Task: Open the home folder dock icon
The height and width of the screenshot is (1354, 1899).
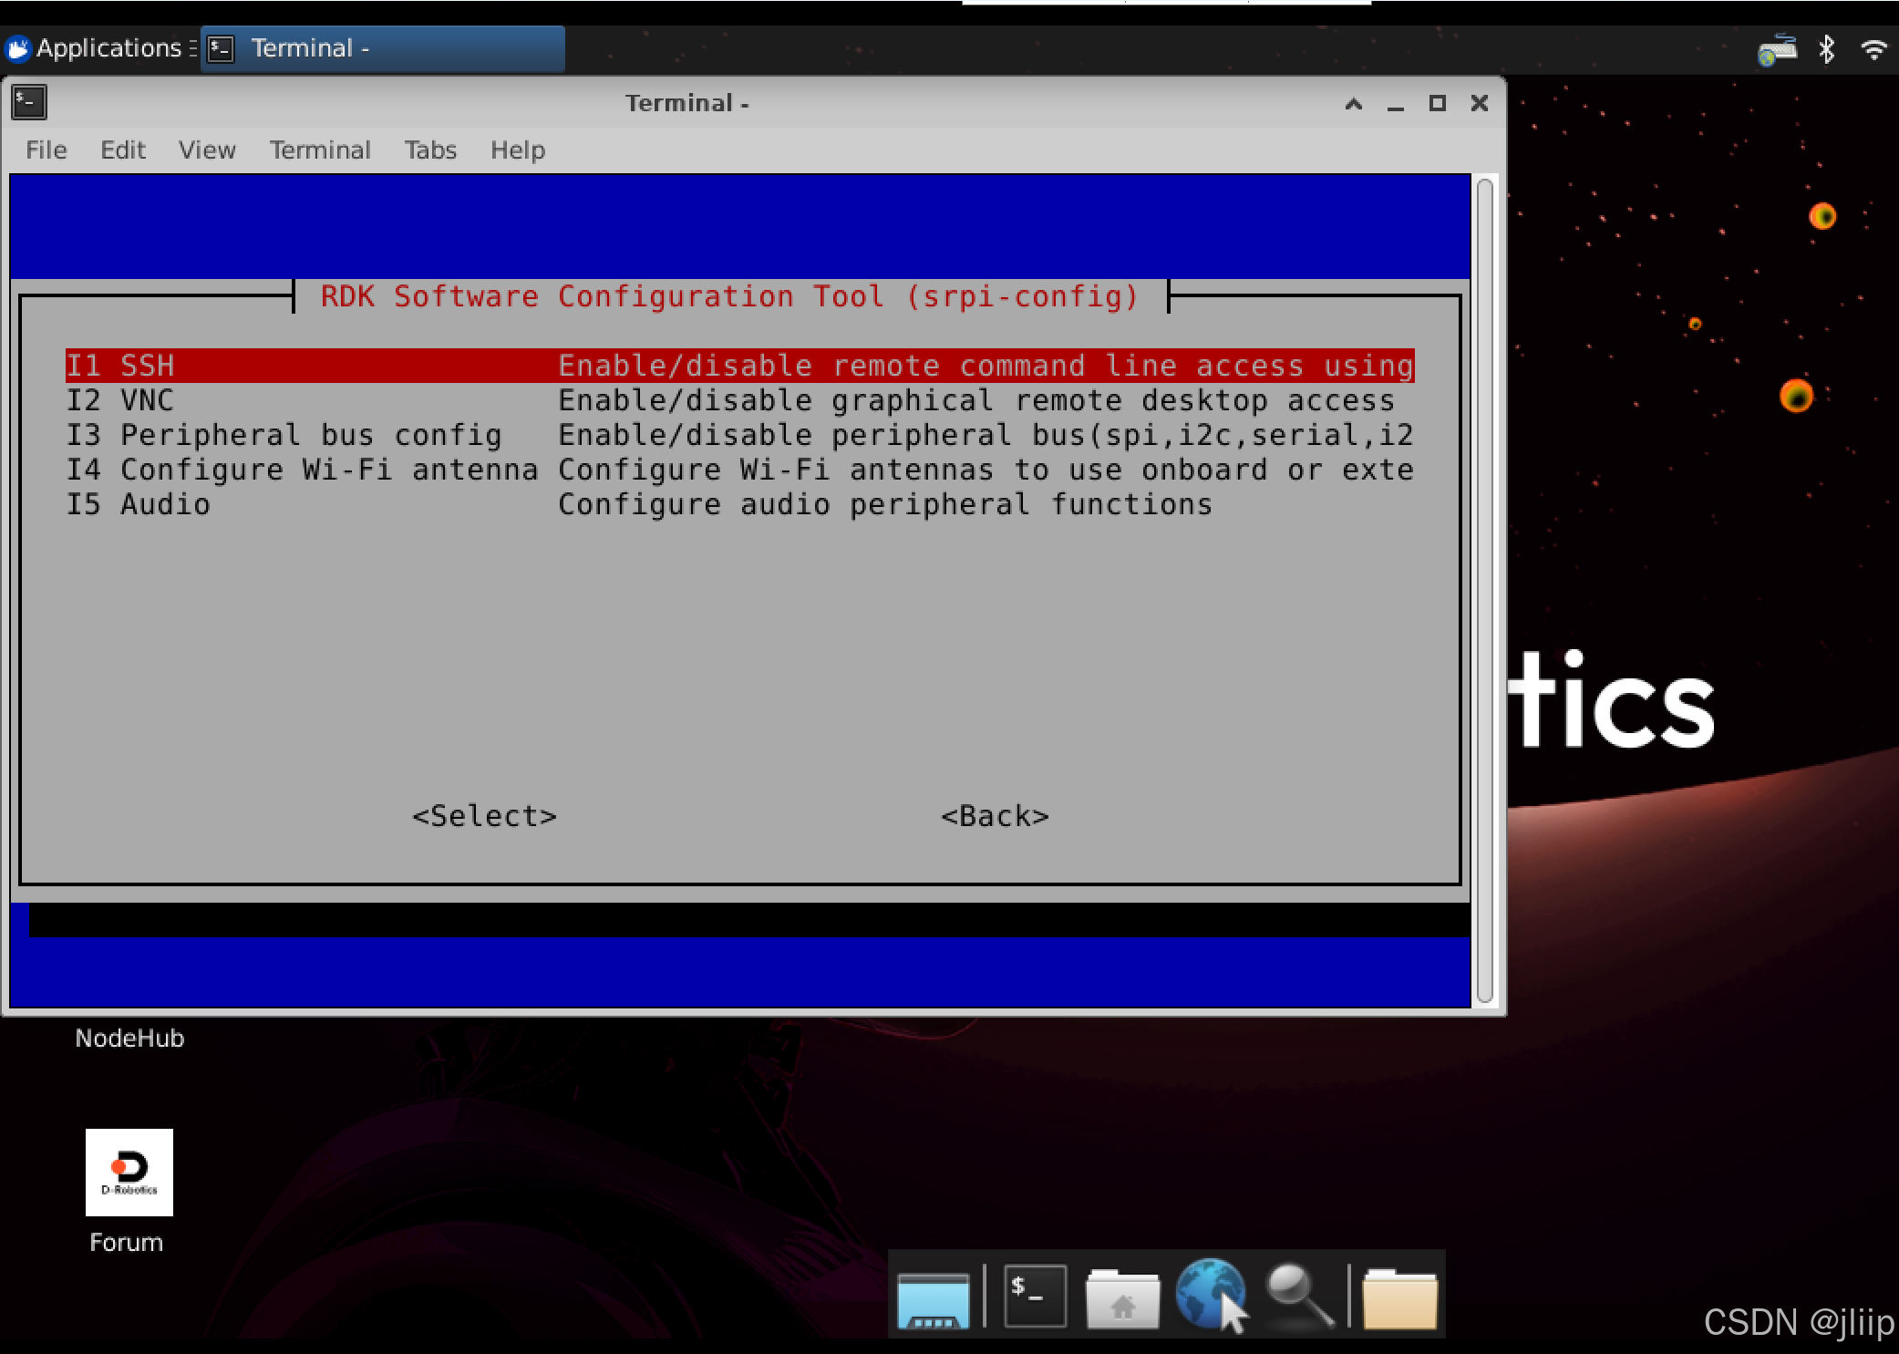Action: (x=1122, y=1298)
